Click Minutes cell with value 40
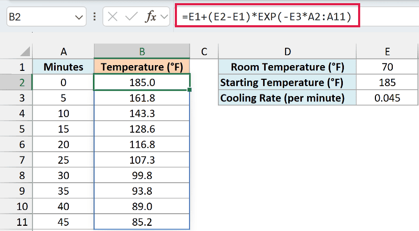Image resolution: width=419 pixels, height=231 pixels. click(64, 206)
